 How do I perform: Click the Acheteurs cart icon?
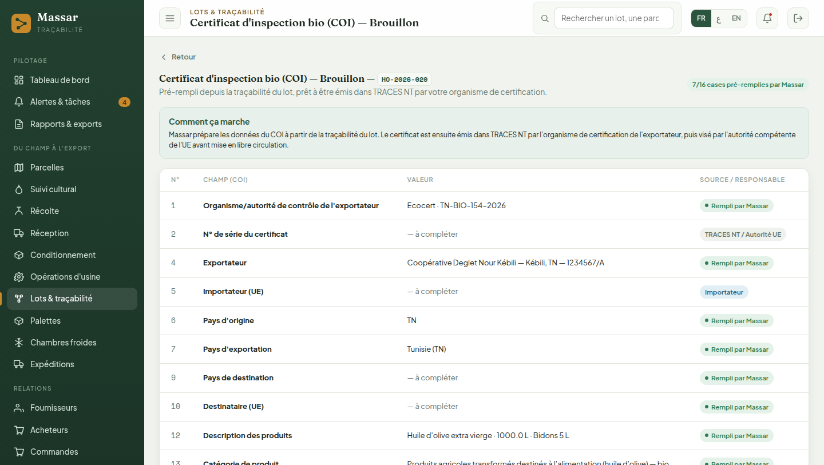[x=19, y=430]
